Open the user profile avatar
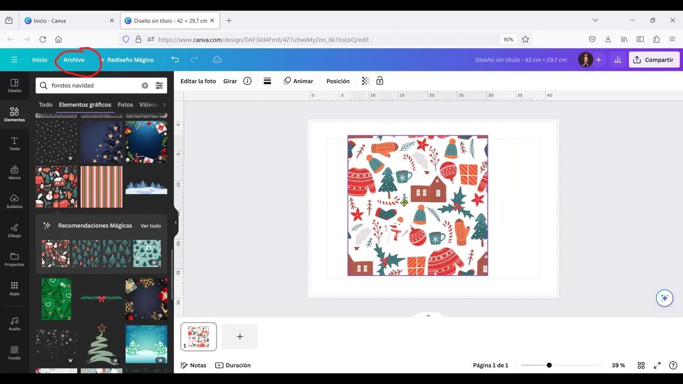Image resolution: width=683 pixels, height=384 pixels. [x=585, y=60]
